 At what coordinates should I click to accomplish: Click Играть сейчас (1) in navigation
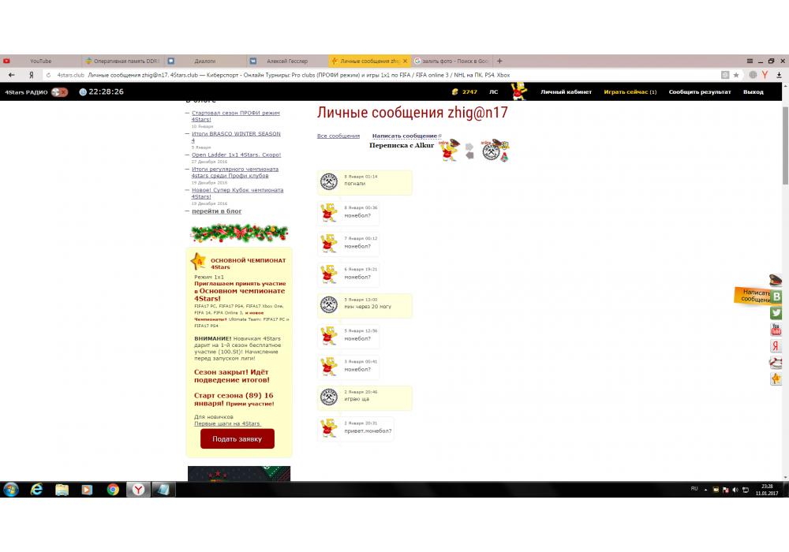click(630, 92)
